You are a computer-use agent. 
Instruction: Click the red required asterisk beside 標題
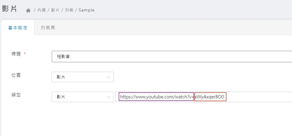[25, 54]
